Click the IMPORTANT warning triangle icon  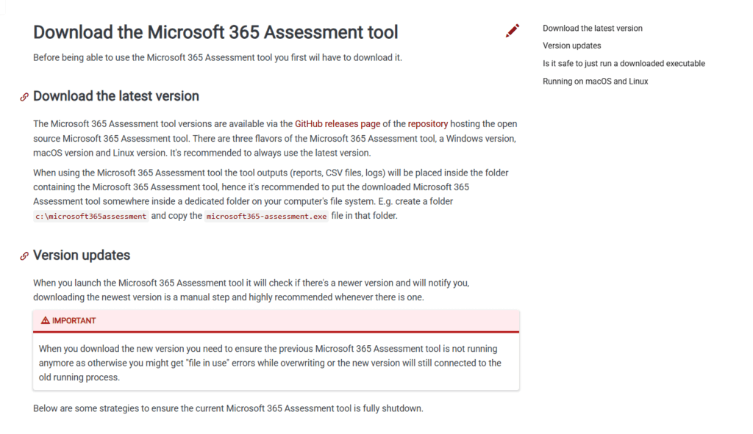pyautogui.click(x=45, y=320)
